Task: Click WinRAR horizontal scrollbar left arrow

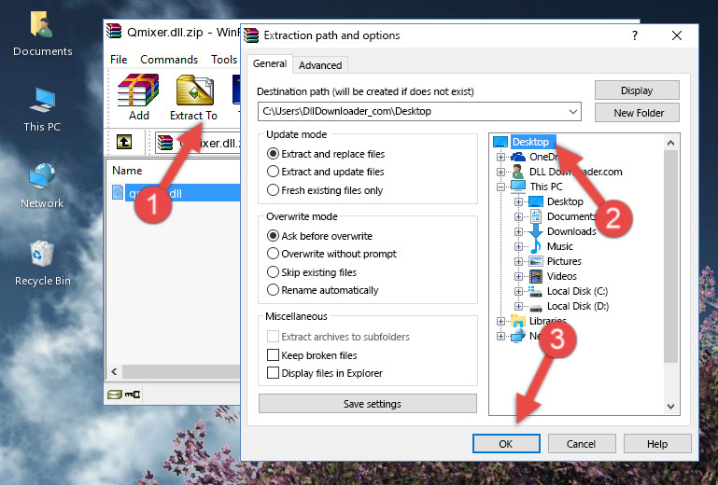Action: (115, 371)
